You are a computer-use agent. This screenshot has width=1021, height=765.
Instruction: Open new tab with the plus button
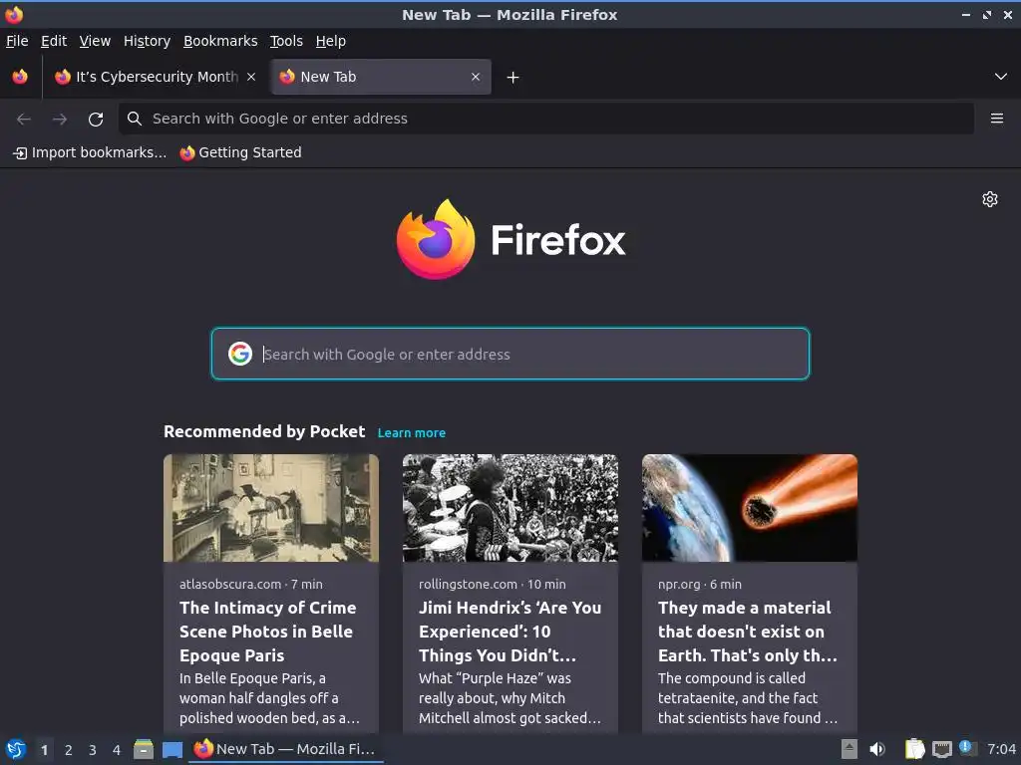click(x=513, y=78)
